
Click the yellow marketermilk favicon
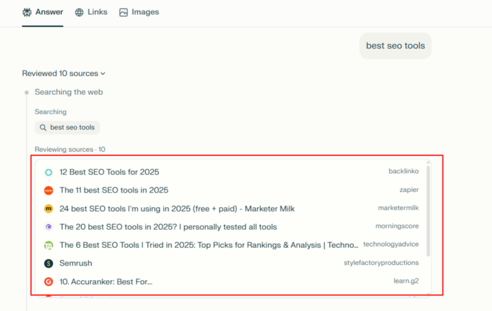(49, 209)
